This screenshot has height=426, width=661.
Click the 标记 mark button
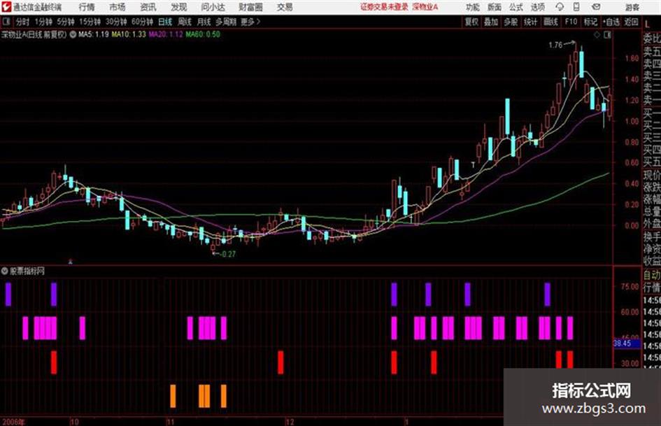(590, 22)
